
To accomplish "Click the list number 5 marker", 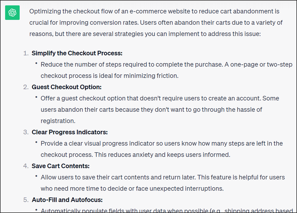I will 26,200.
